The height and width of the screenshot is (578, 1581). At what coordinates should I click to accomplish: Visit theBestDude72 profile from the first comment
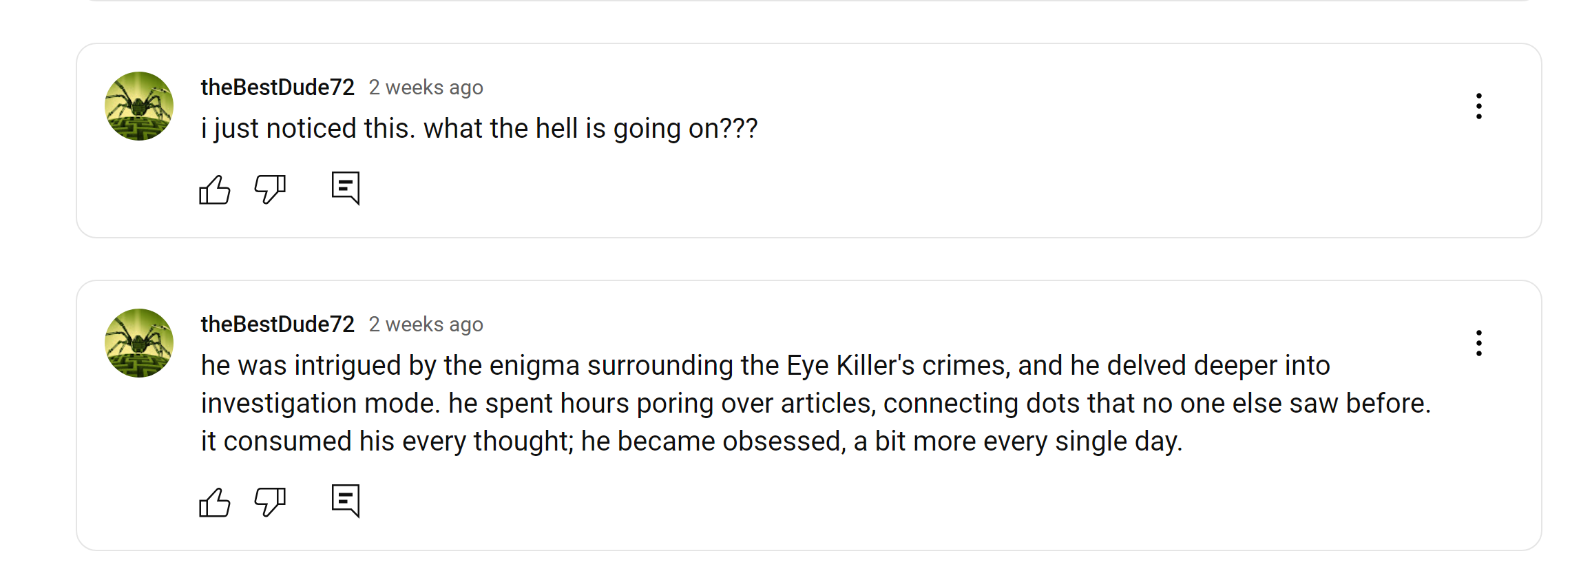tap(278, 87)
